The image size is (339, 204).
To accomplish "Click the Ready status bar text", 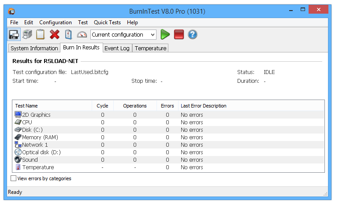I will point(15,192).
